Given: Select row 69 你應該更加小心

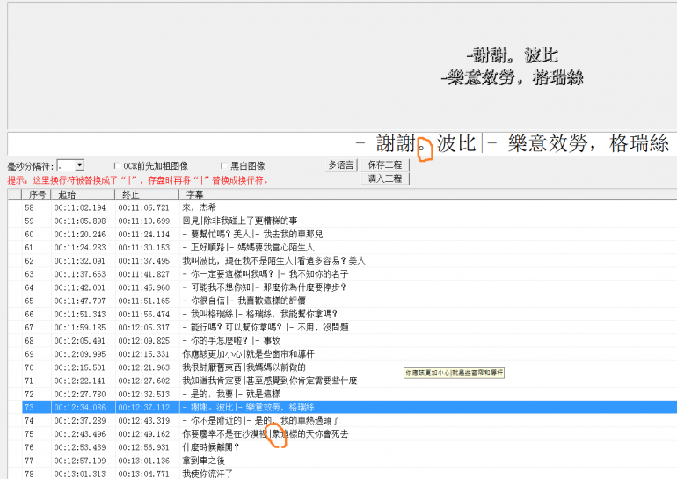Looking at the screenshot, I should pos(349,354).
